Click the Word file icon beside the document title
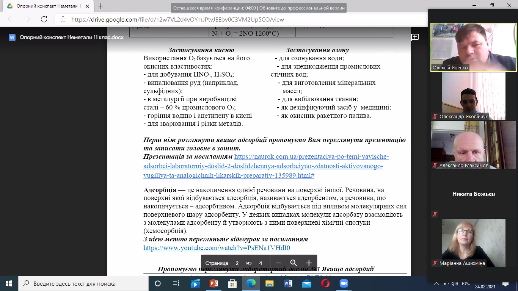 [x=12, y=38]
